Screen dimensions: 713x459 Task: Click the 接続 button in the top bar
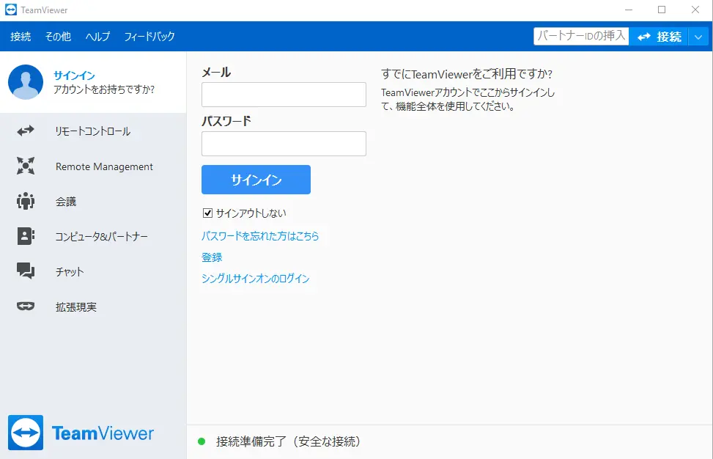click(x=659, y=37)
